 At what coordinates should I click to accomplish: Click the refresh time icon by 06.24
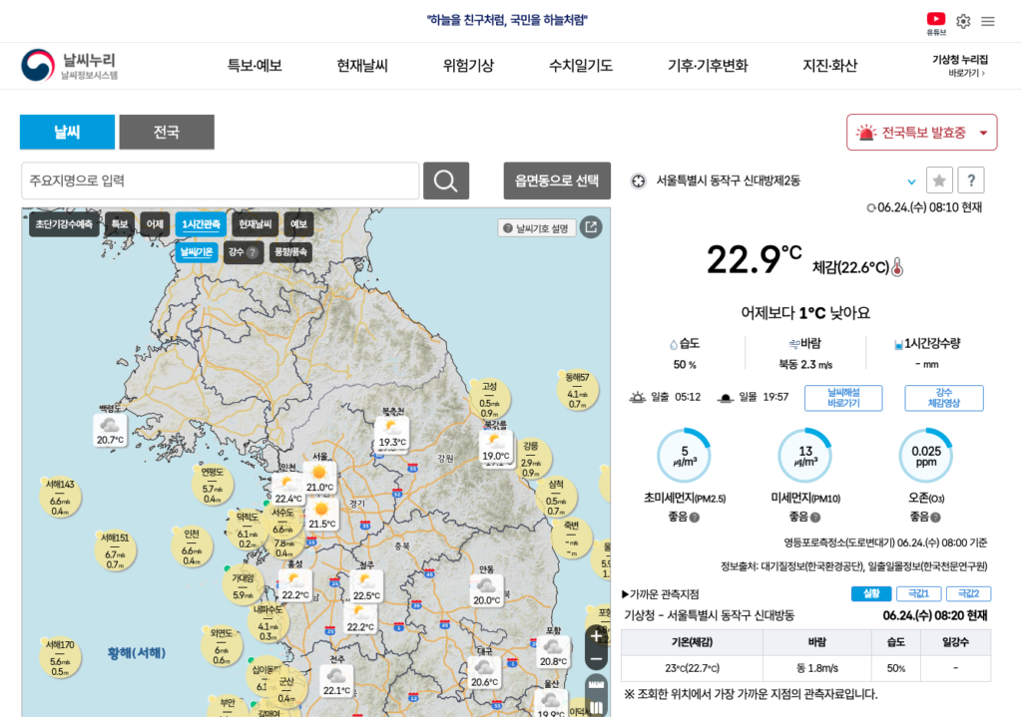click(870, 208)
